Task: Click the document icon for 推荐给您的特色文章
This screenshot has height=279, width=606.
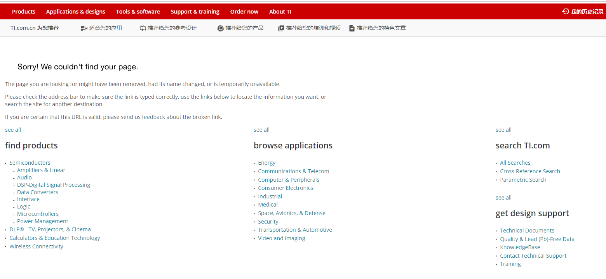Action: (x=352, y=28)
